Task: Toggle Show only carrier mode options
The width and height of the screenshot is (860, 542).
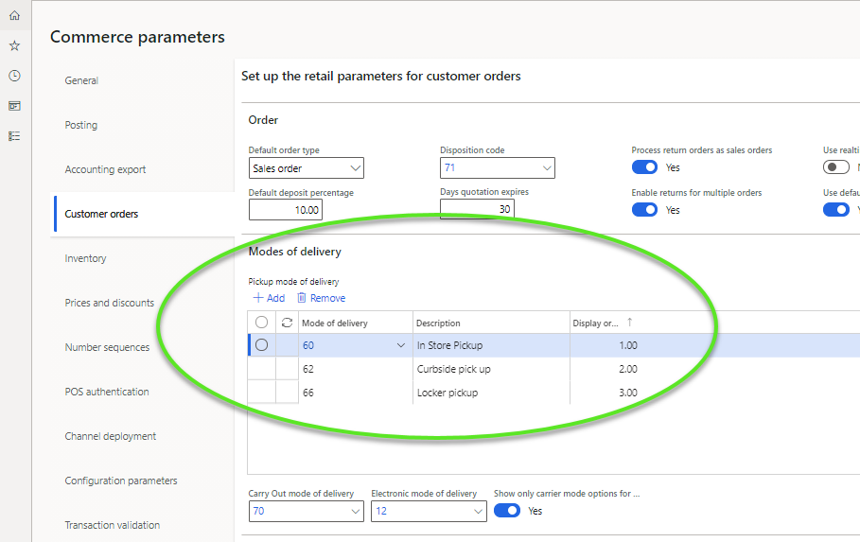Action: [x=507, y=511]
